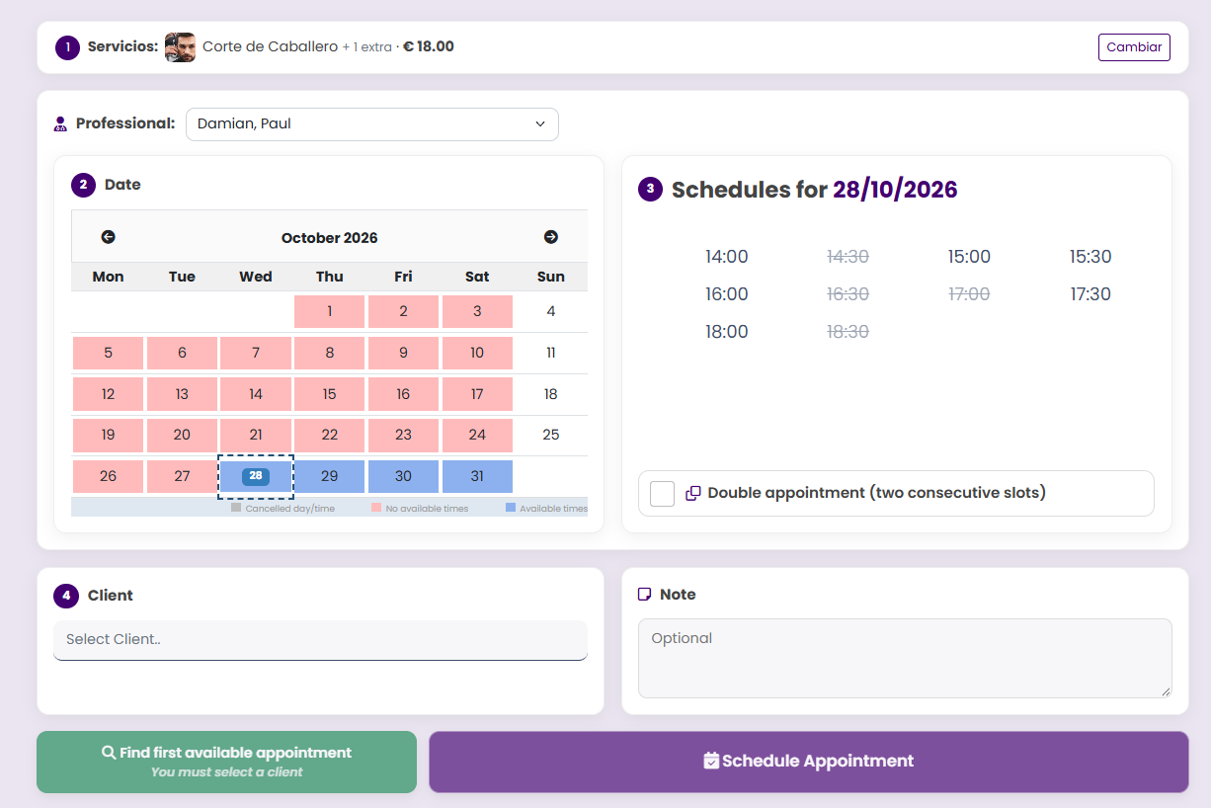Select the 15:00 time slot

click(x=969, y=257)
